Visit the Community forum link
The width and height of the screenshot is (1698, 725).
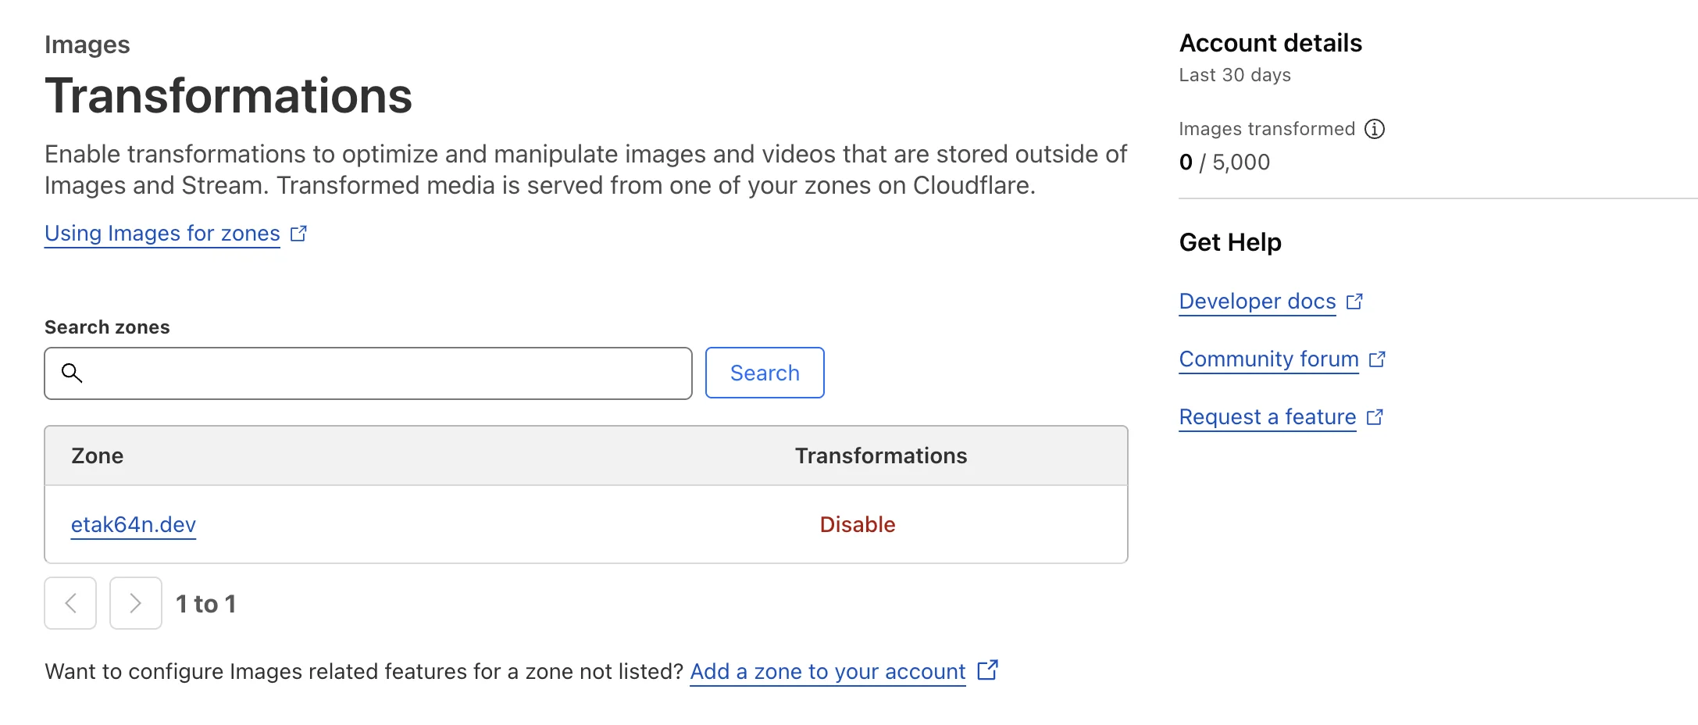1268,359
